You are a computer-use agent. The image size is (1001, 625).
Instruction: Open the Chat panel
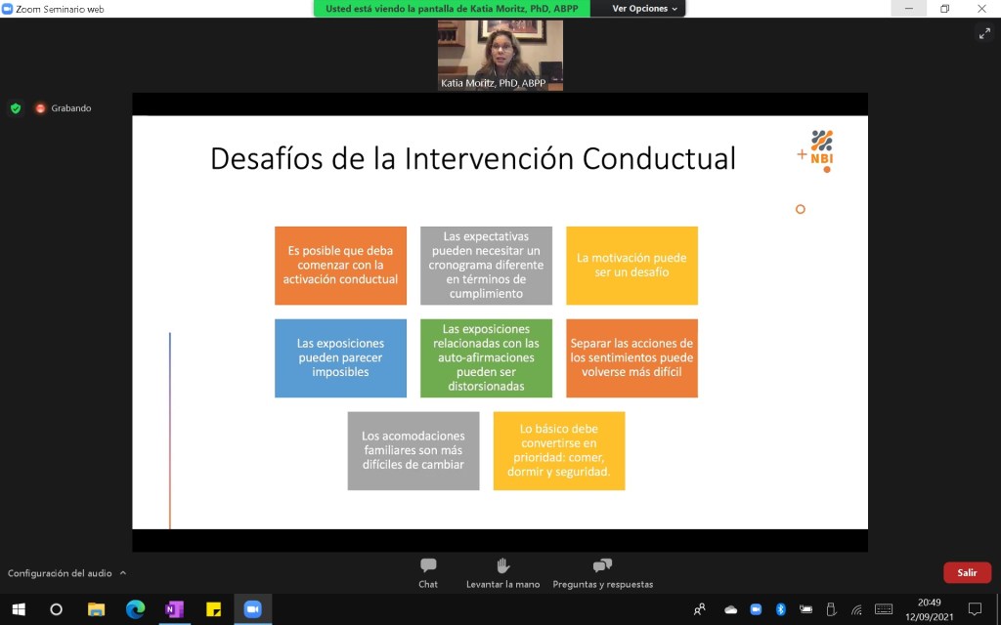tap(428, 572)
